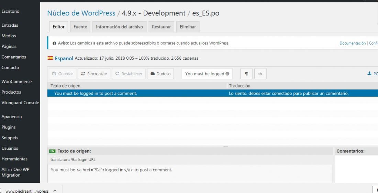
Task: Open Entradas in admin sidebar
Action: [10, 25]
